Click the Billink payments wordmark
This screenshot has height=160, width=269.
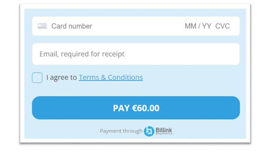(x=164, y=131)
